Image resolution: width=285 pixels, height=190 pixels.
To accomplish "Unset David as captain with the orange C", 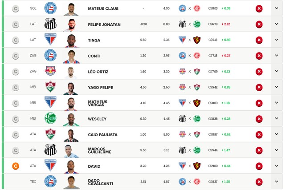I will 16,166.
